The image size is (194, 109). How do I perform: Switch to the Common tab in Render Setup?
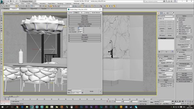[x=70, y=13]
